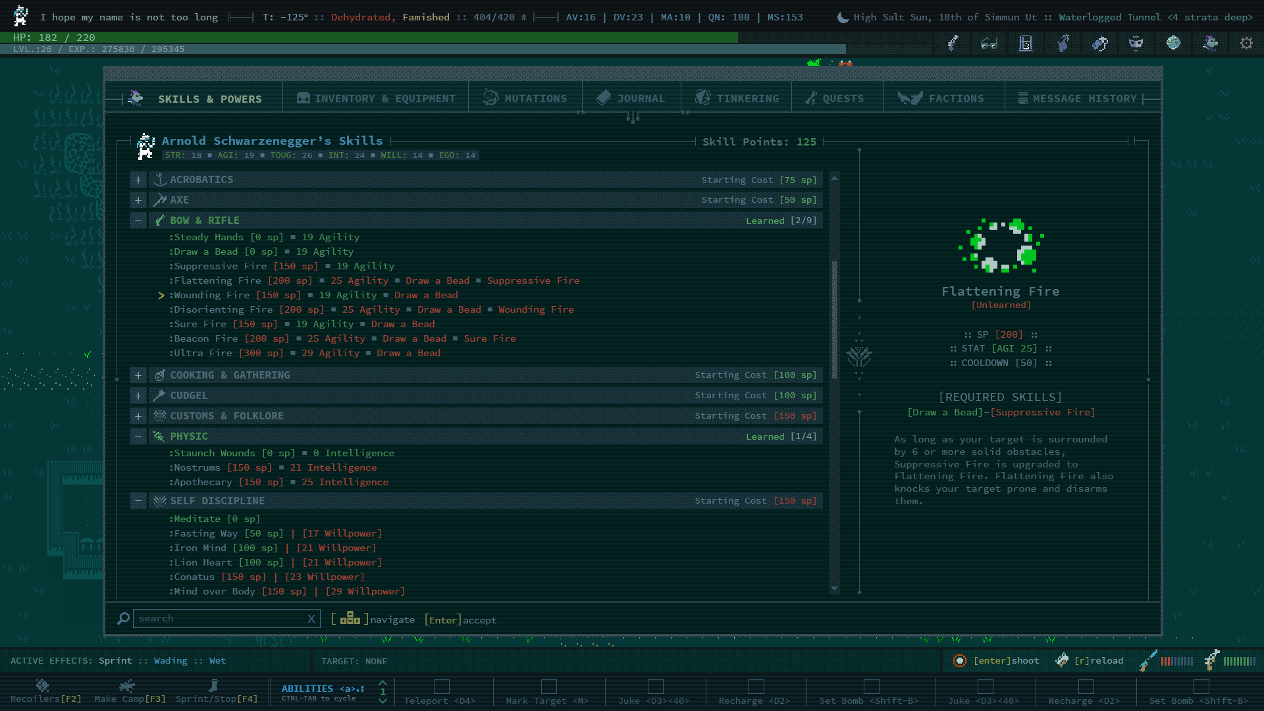Click the ABILITIES <a> label
Viewport: 1264px width, 711px height.
click(x=323, y=689)
